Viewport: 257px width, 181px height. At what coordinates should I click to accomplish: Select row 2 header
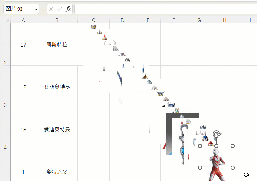tap(5, 44)
